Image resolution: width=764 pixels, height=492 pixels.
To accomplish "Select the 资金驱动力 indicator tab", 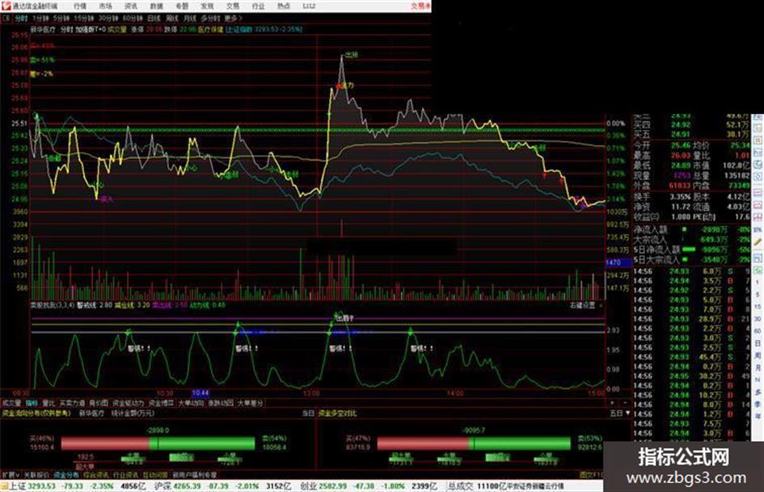I will click(x=129, y=403).
